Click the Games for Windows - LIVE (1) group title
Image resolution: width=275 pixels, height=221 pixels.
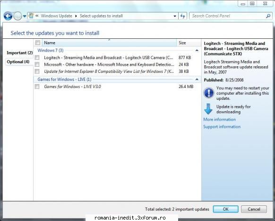(64, 80)
